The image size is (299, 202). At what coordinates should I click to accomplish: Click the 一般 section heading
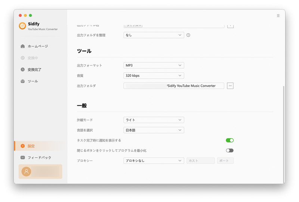pos(82,105)
